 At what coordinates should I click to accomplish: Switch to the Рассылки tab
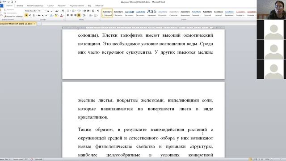[62, 6]
